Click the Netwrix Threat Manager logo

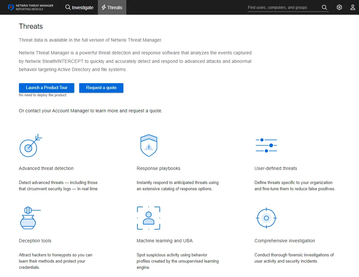pos(30,7)
